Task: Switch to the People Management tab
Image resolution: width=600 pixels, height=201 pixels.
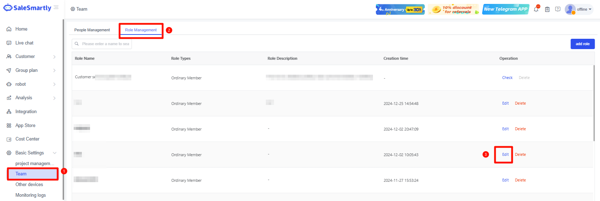Action: (x=92, y=30)
